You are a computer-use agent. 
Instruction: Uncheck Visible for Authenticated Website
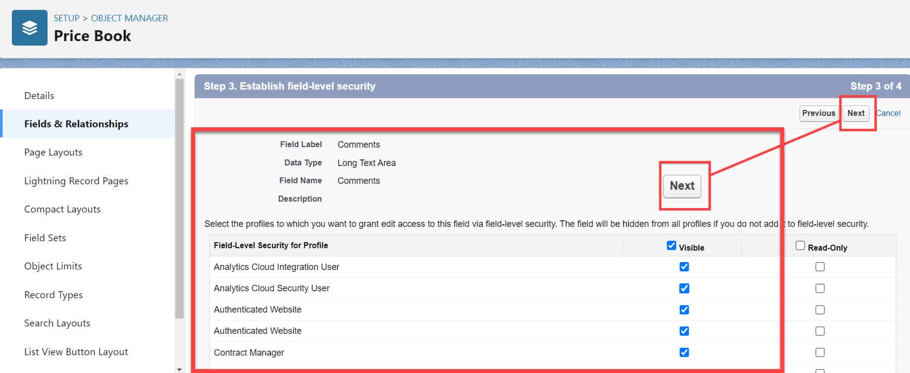[684, 309]
